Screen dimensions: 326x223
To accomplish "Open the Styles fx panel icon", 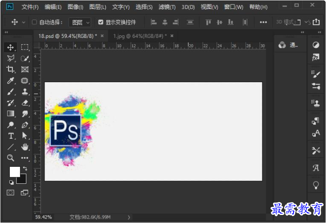I will pos(316,57).
